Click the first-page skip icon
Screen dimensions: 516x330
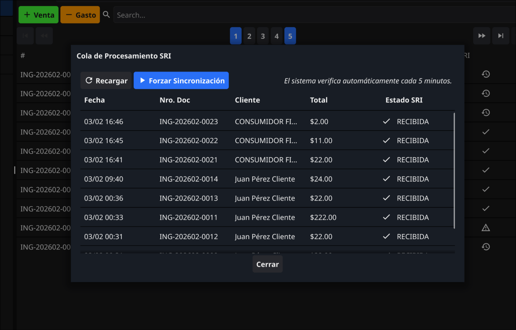(25, 36)
